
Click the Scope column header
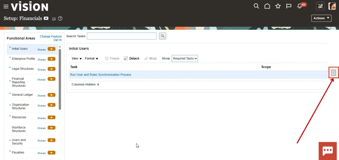coord(266,67)
